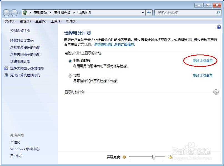Open the 查看(V) menu

click(41, 21)
